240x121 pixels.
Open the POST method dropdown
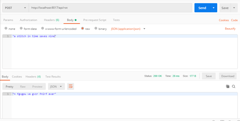point(16,8)
